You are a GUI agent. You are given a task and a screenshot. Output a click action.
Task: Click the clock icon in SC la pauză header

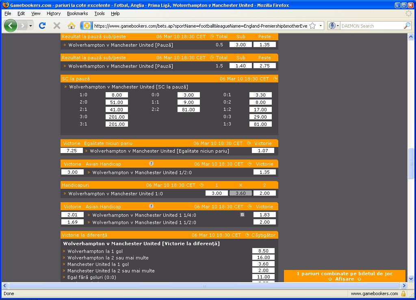(275, 79)
